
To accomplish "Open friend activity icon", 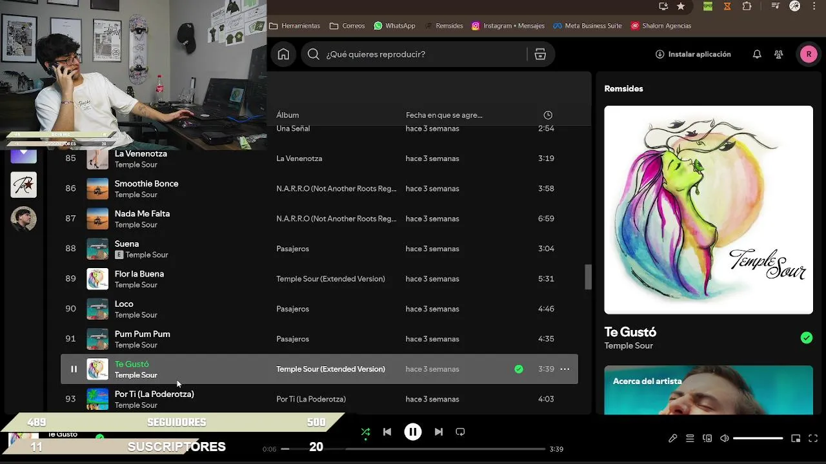I will tap(779, 54).
